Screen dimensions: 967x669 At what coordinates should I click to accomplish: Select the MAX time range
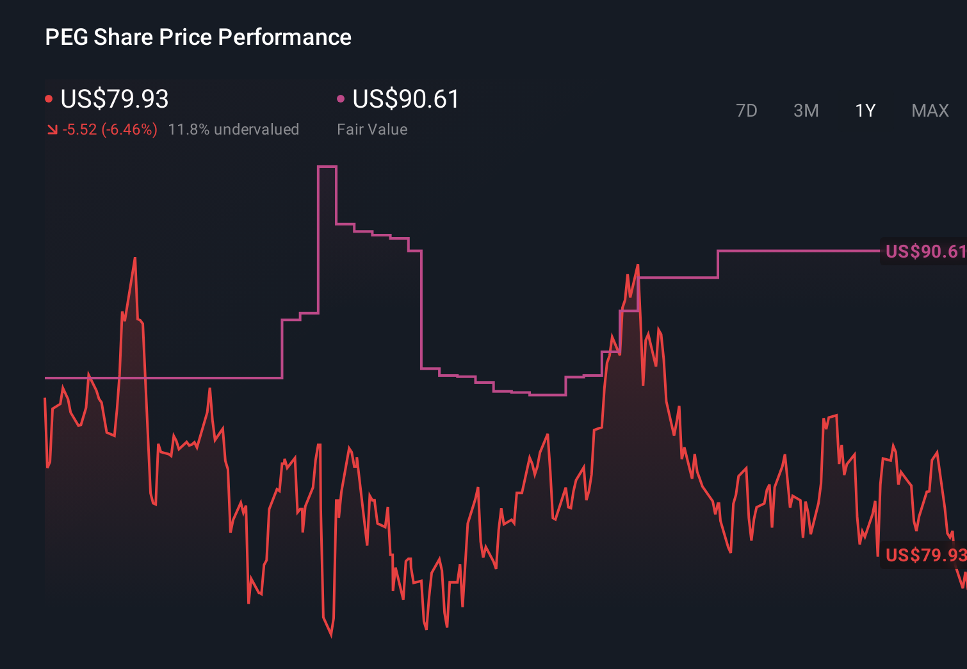(929, 110)
